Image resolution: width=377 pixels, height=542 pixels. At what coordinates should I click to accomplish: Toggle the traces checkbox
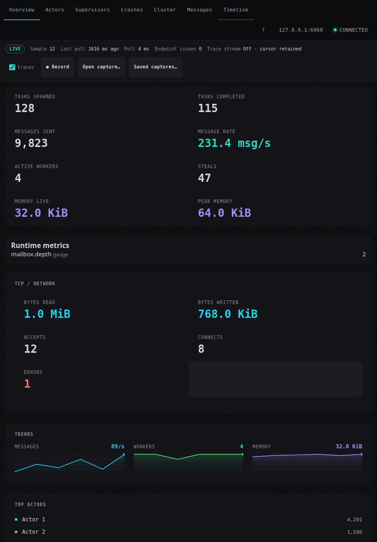tap(12, 67)
